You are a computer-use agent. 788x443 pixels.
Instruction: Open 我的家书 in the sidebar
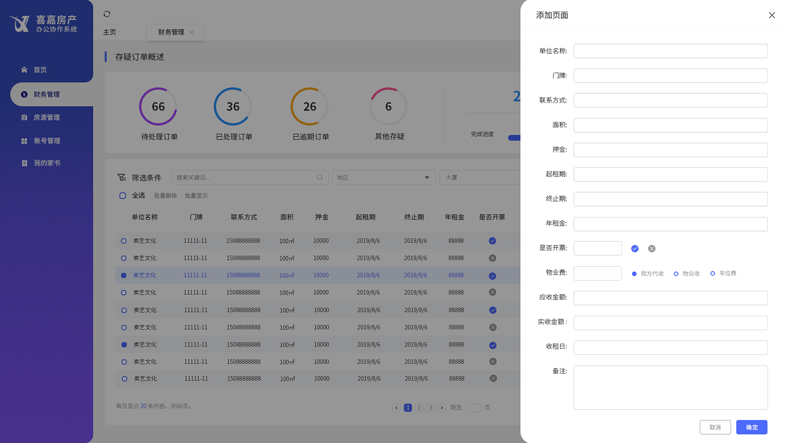(47, 163)
